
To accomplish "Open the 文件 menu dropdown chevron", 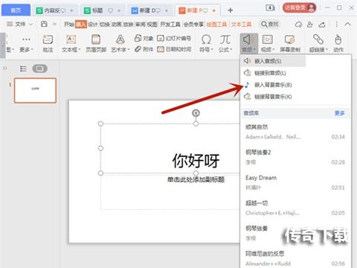I will [30, 24].
